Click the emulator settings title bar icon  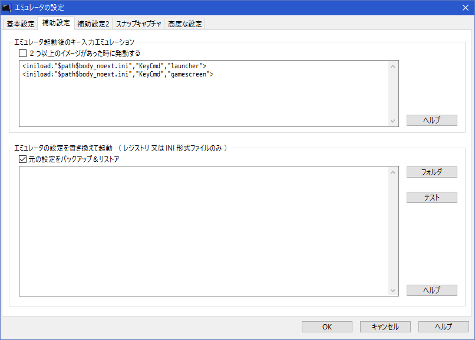[x=7, y=8]
